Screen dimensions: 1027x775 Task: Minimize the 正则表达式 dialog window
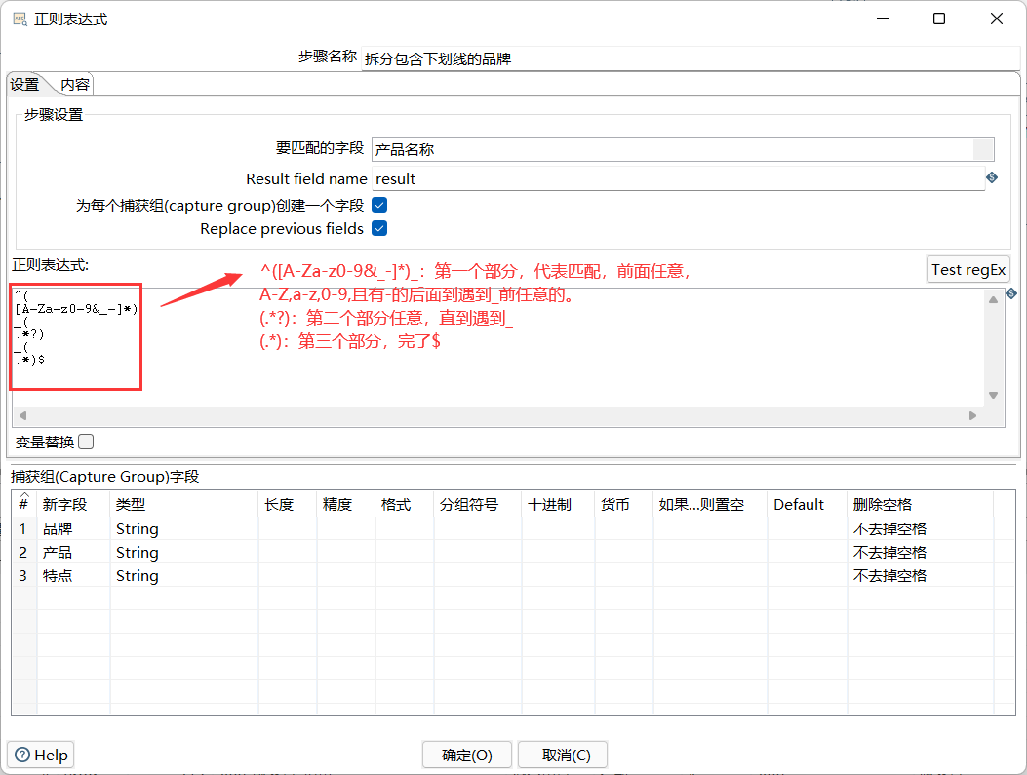pos(883,19)
